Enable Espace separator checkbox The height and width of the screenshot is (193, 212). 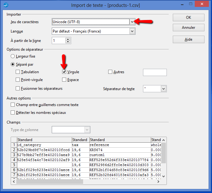point(64,80)
